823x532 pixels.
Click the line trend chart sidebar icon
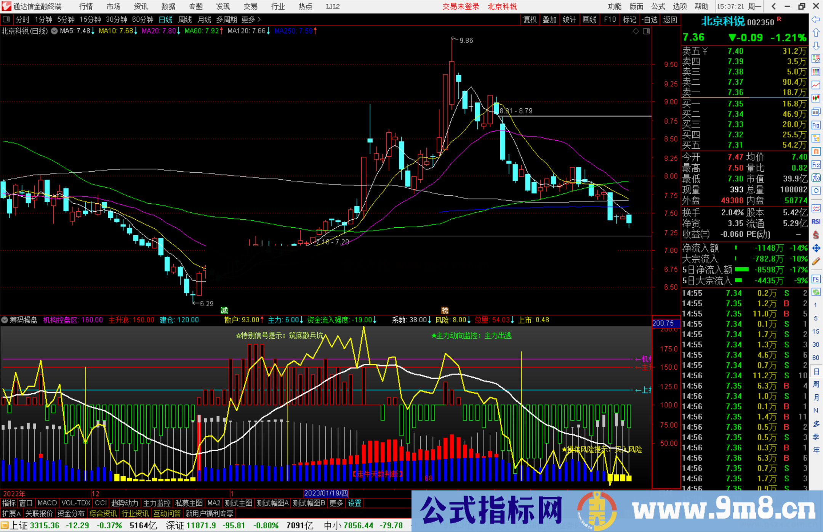(x=816, y=85)
